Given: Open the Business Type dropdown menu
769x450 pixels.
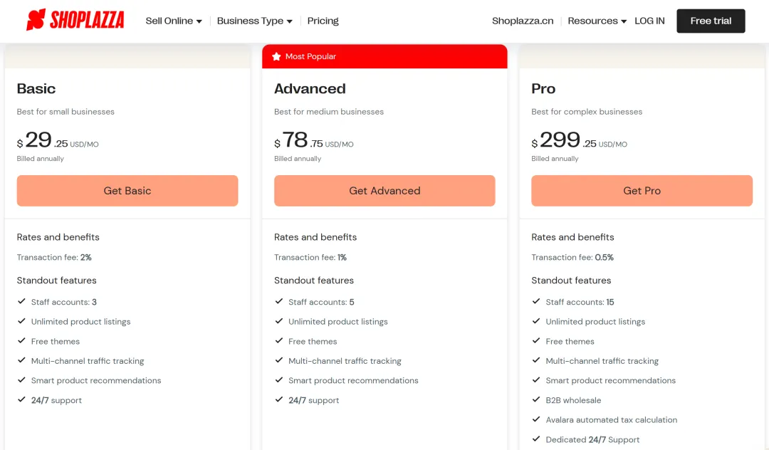Looking at the screenshot, I should [x=254, y=21].
